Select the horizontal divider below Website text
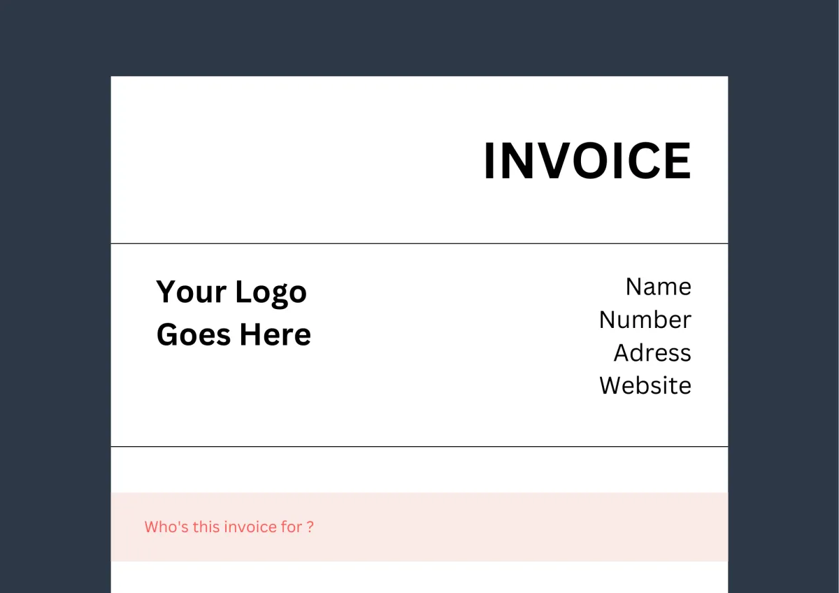 tap(419, 446)
